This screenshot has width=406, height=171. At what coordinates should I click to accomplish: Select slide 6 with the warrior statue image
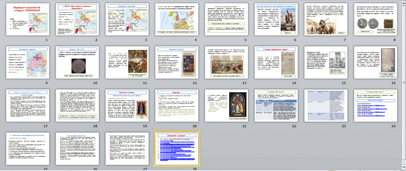click(x=276, y=19)
